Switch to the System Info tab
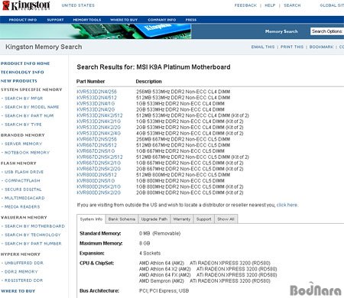The width and height of the screenshot is (344, 298). point(91,219)
